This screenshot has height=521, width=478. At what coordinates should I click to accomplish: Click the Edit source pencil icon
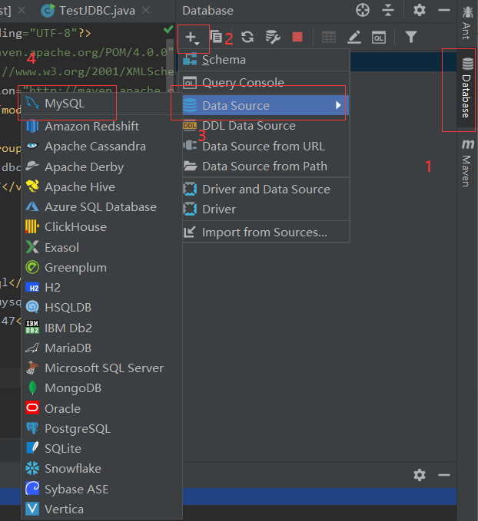(354, 37)
